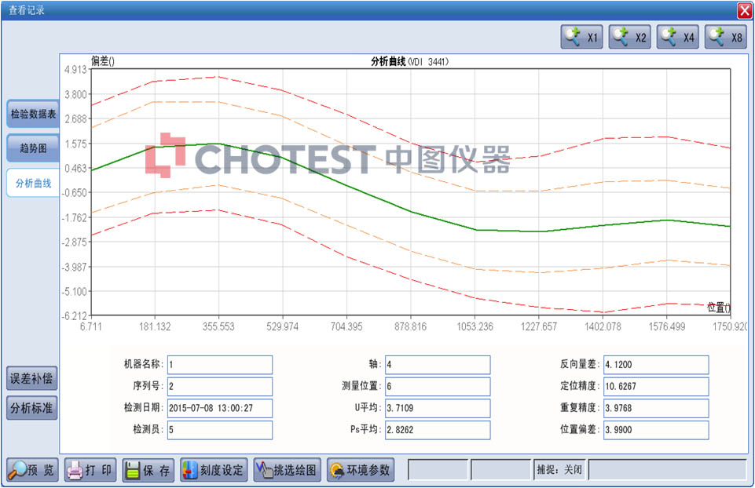Image resolution: width=755 pixels, height=488 pixels.
Task: Close the 查看记录 window
Action: (744, 10)
